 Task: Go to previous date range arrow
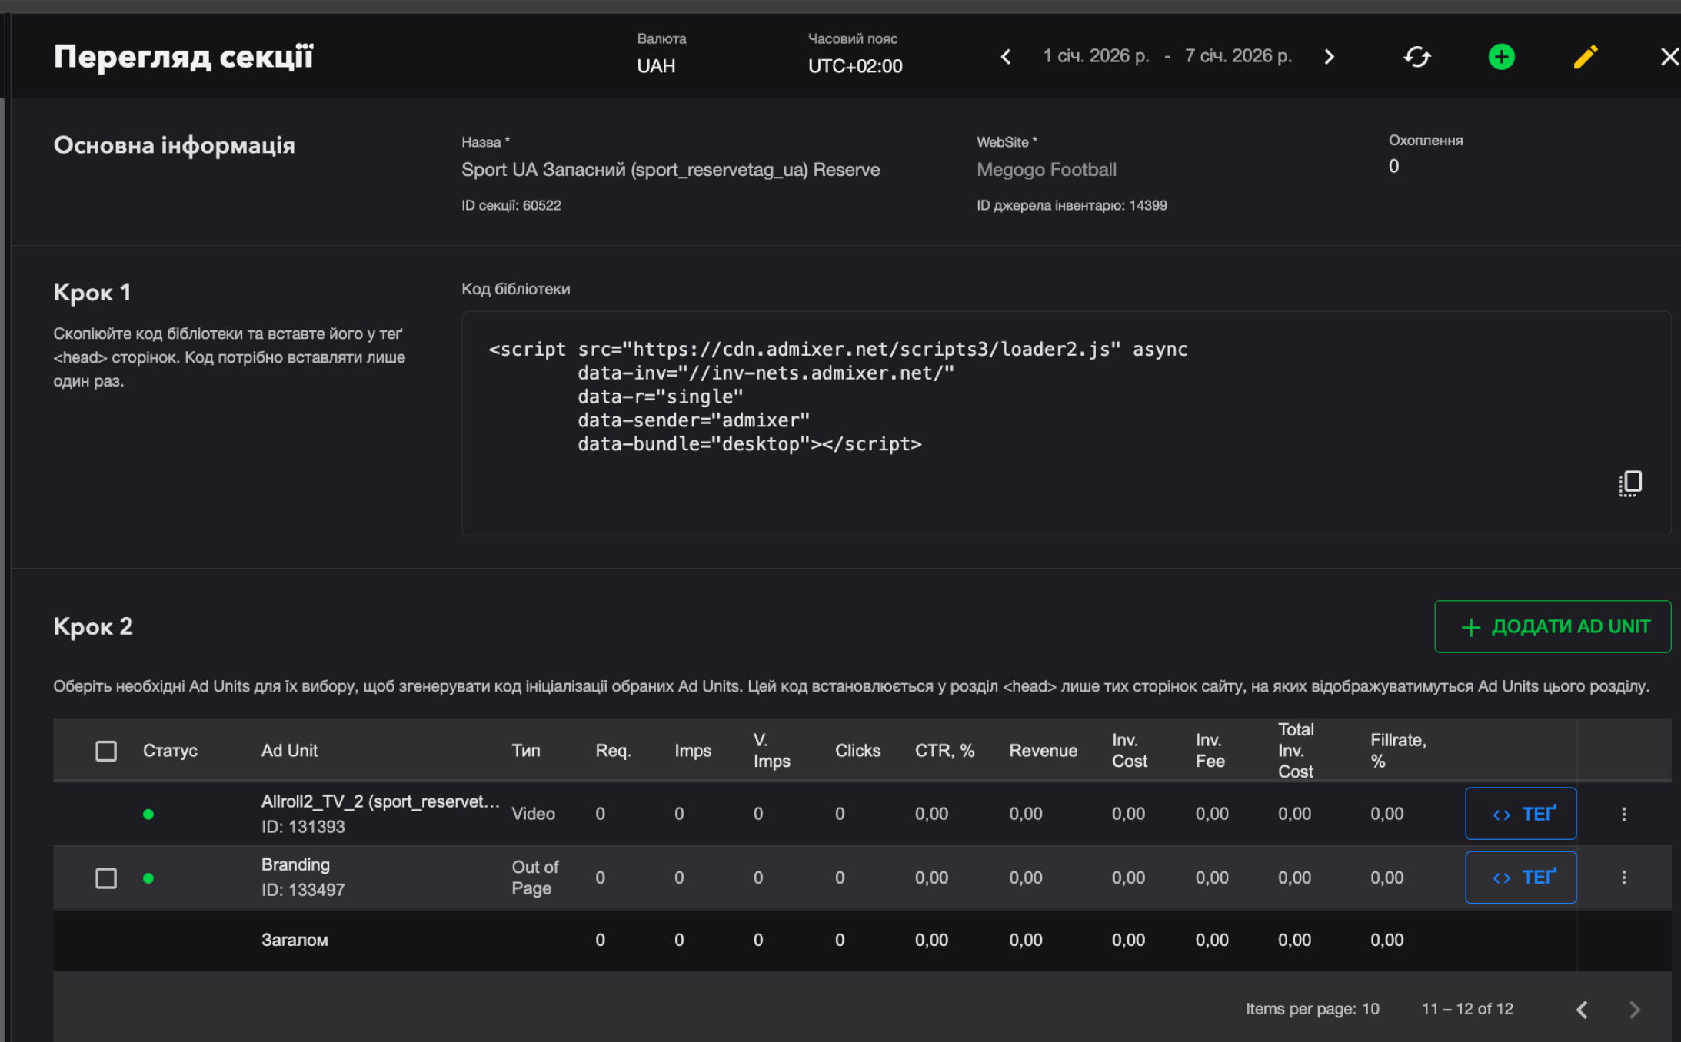pyautogui.click(x=1005, y=57)
